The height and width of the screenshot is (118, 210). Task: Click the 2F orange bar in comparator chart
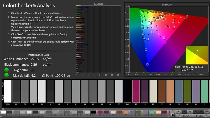click(x=170, y=91)
